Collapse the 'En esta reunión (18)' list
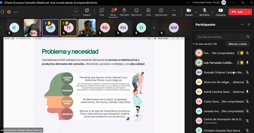254x133 pixels. [x=193, y=44]
